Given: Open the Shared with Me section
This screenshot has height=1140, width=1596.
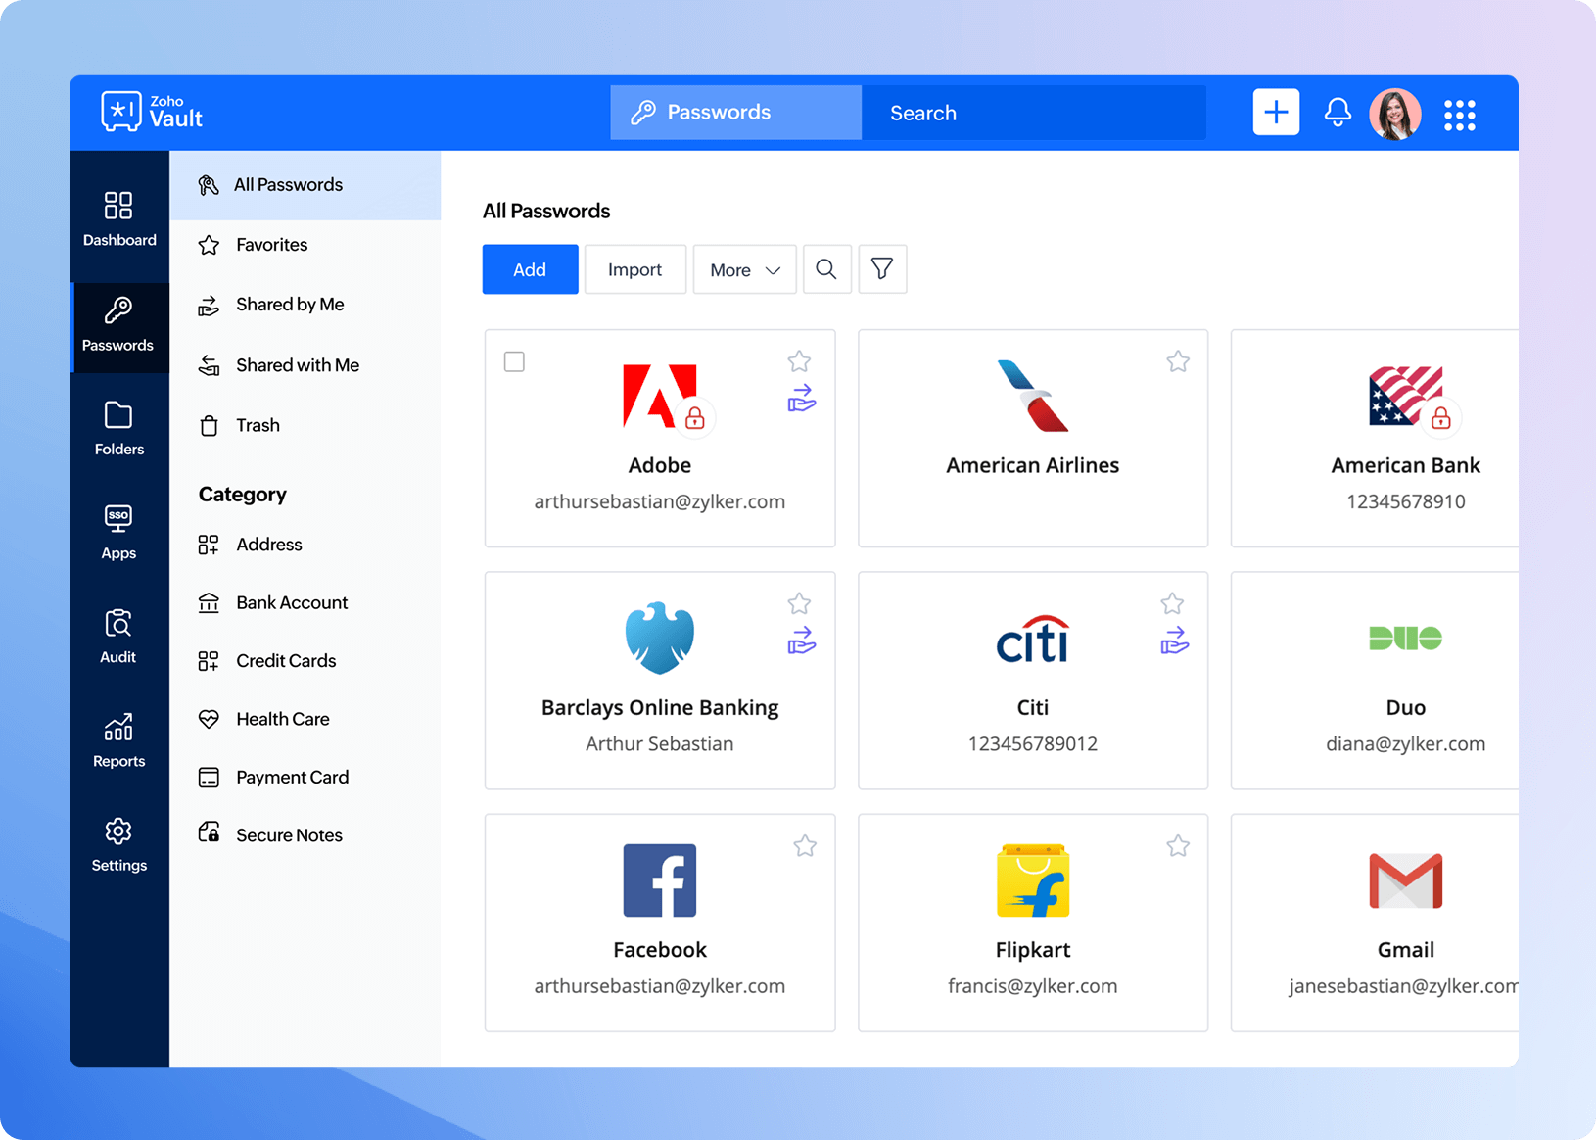Looking at the screenshot, I should (x=297, y=364).
